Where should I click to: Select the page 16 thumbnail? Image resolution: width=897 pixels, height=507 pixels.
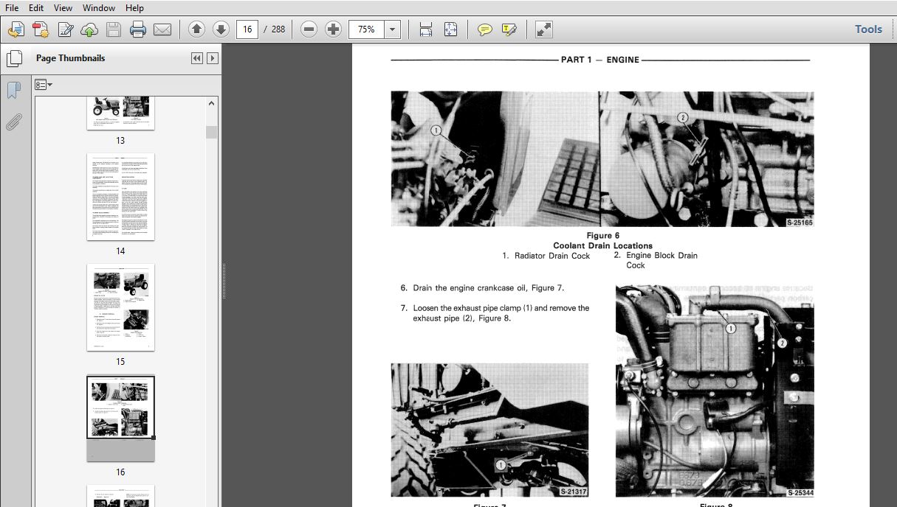120,418
